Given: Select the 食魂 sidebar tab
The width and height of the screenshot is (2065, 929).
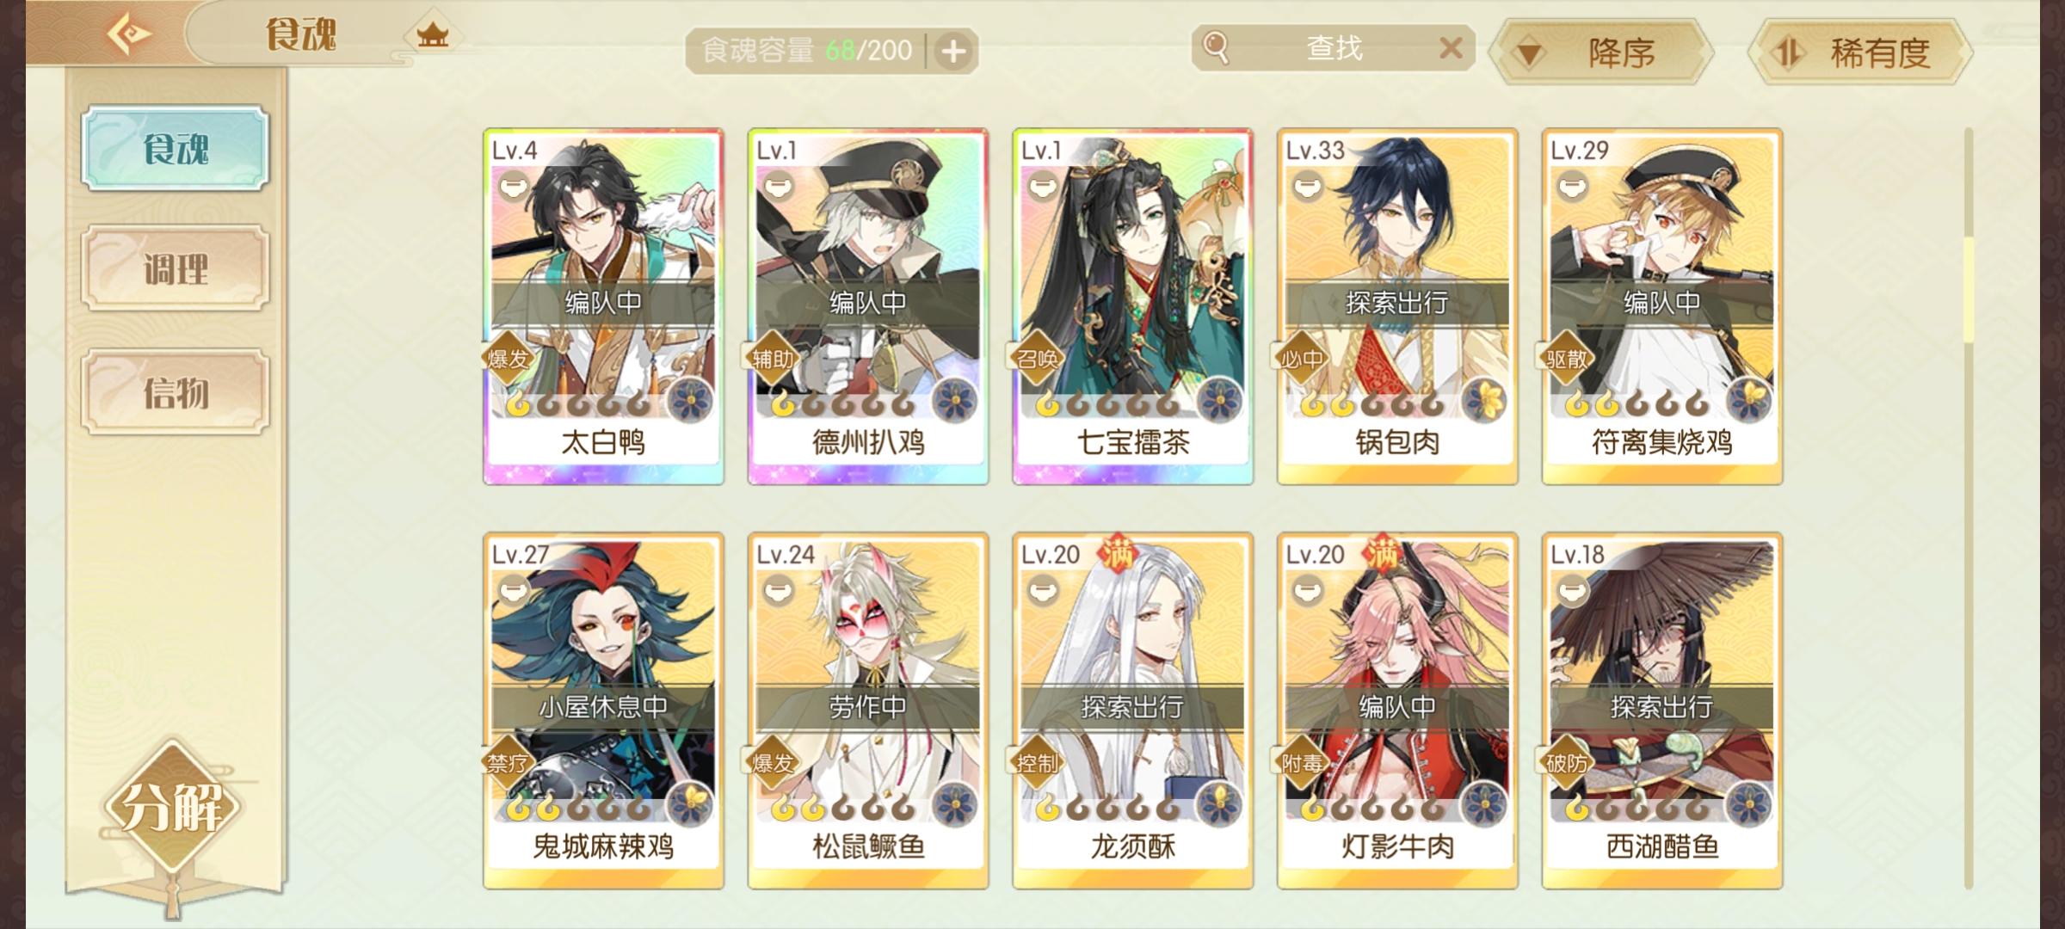Looking at the screenshot, I should click(x=176, y=148).
